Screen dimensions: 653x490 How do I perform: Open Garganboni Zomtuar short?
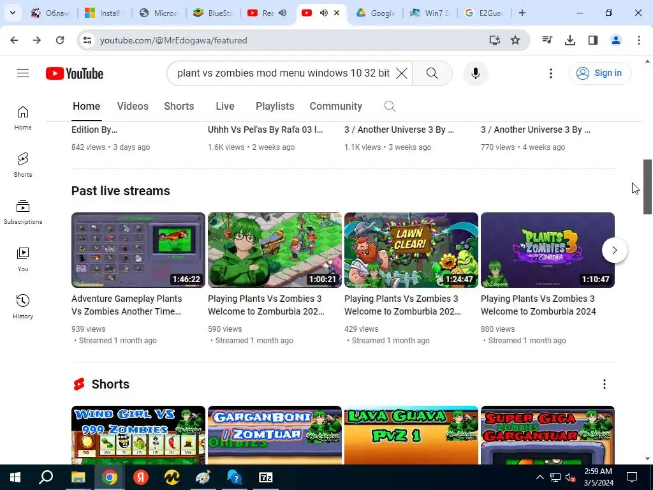coord(275,435)
